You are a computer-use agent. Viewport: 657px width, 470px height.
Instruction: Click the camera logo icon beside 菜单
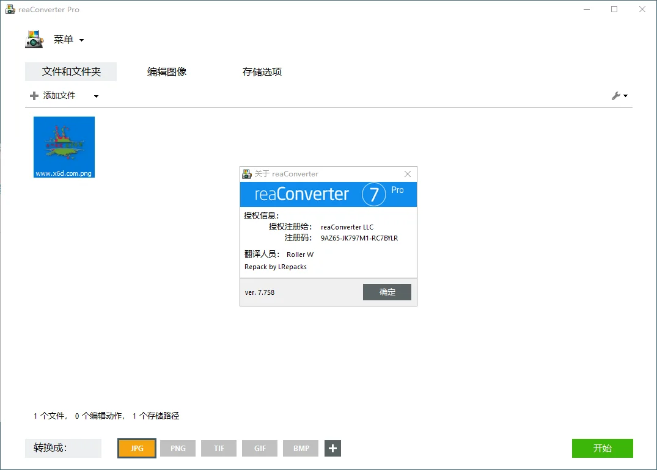click(34, 38)
